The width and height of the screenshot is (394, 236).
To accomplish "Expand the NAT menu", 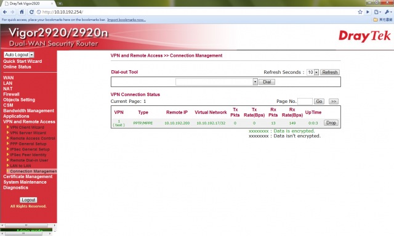I will [8, 89].
